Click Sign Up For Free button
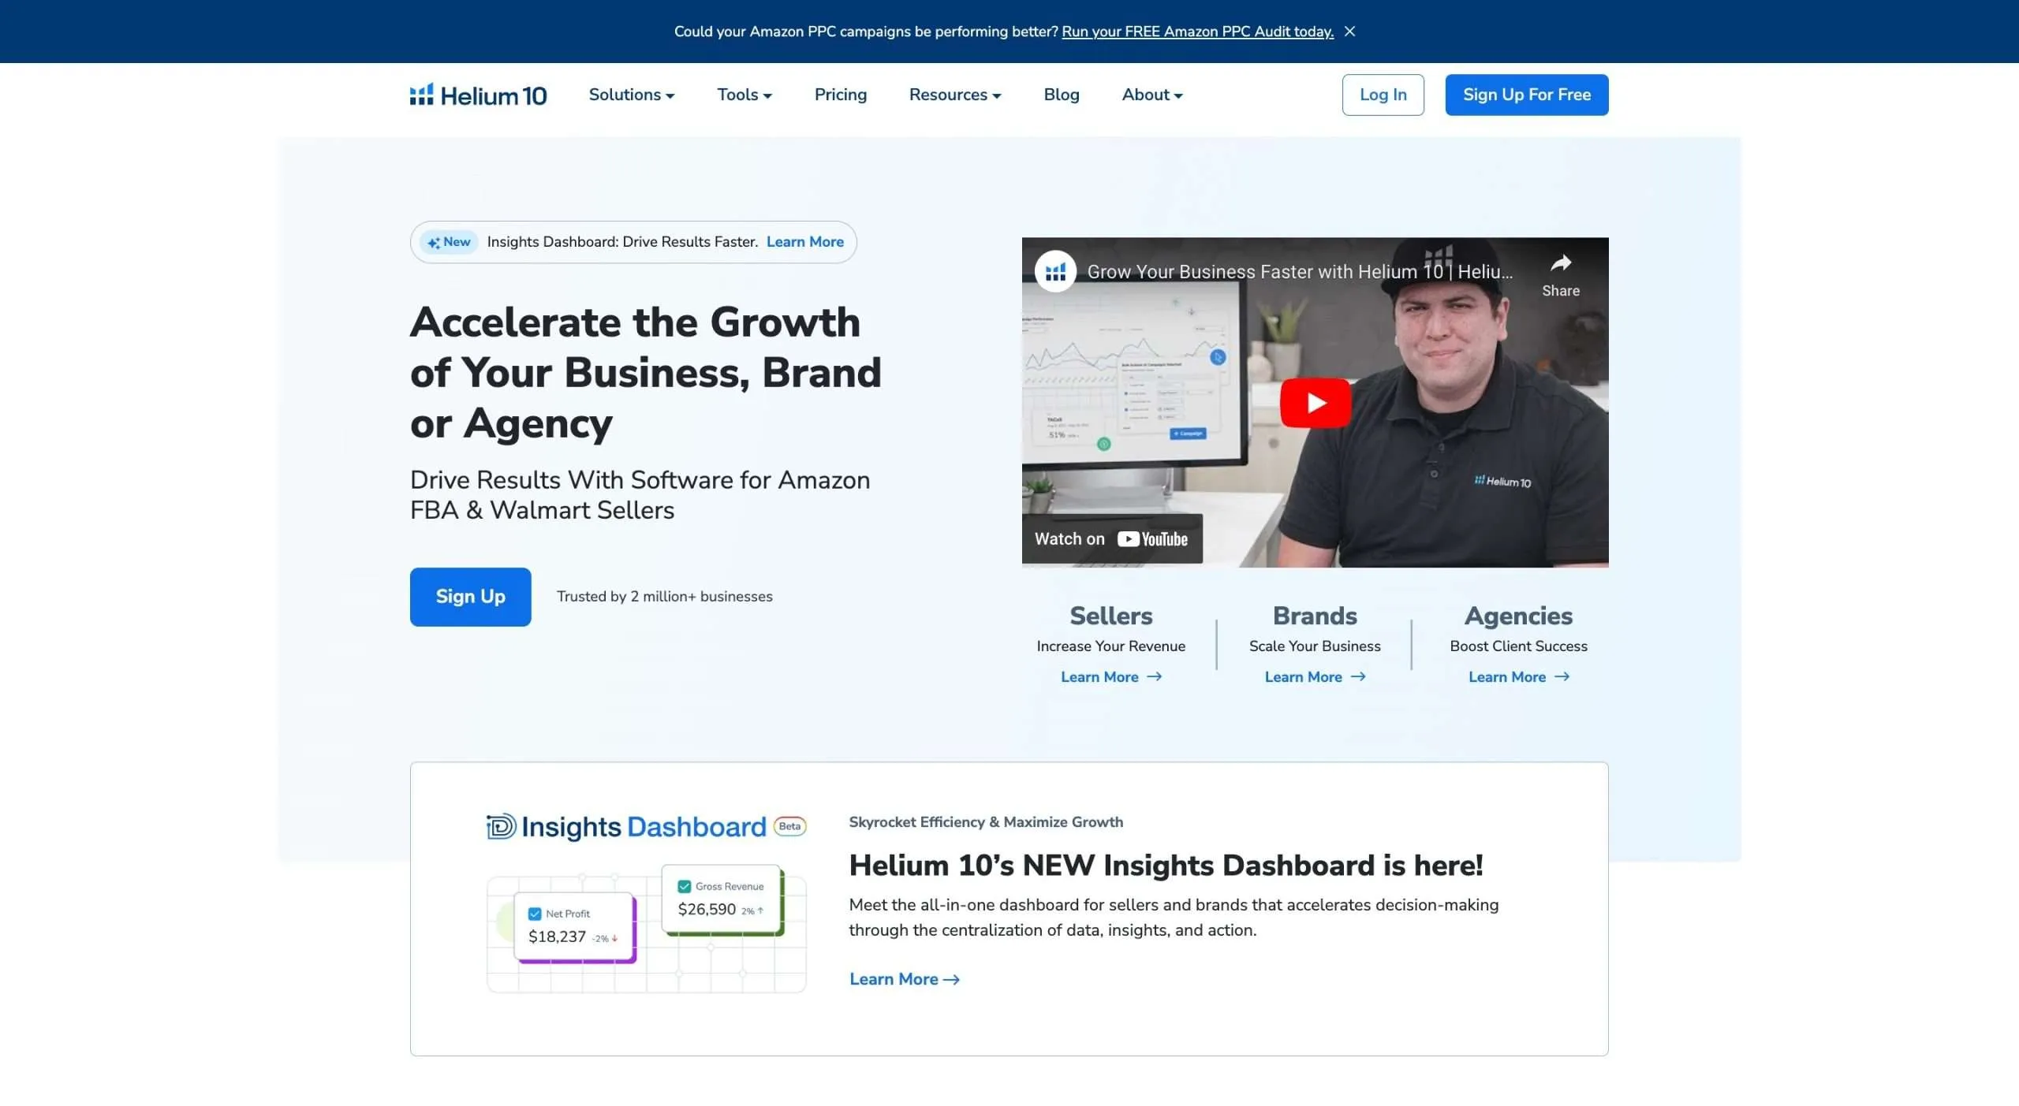 click(1526, 95)
